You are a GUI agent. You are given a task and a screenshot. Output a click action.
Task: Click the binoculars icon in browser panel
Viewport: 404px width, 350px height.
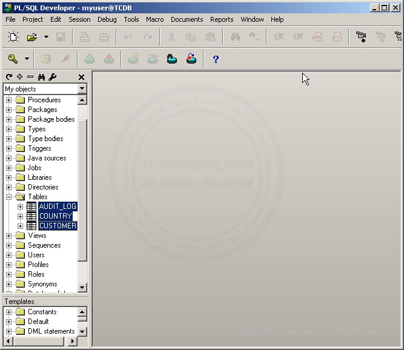[41, 77]
